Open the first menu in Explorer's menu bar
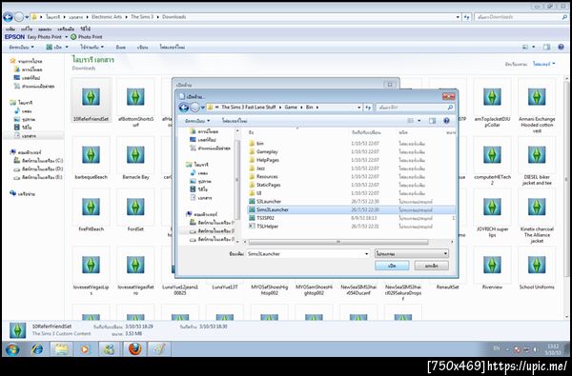 (x=10, y=29)
